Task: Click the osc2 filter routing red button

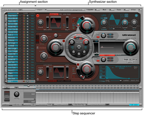Action: click(x=78, y=65)
